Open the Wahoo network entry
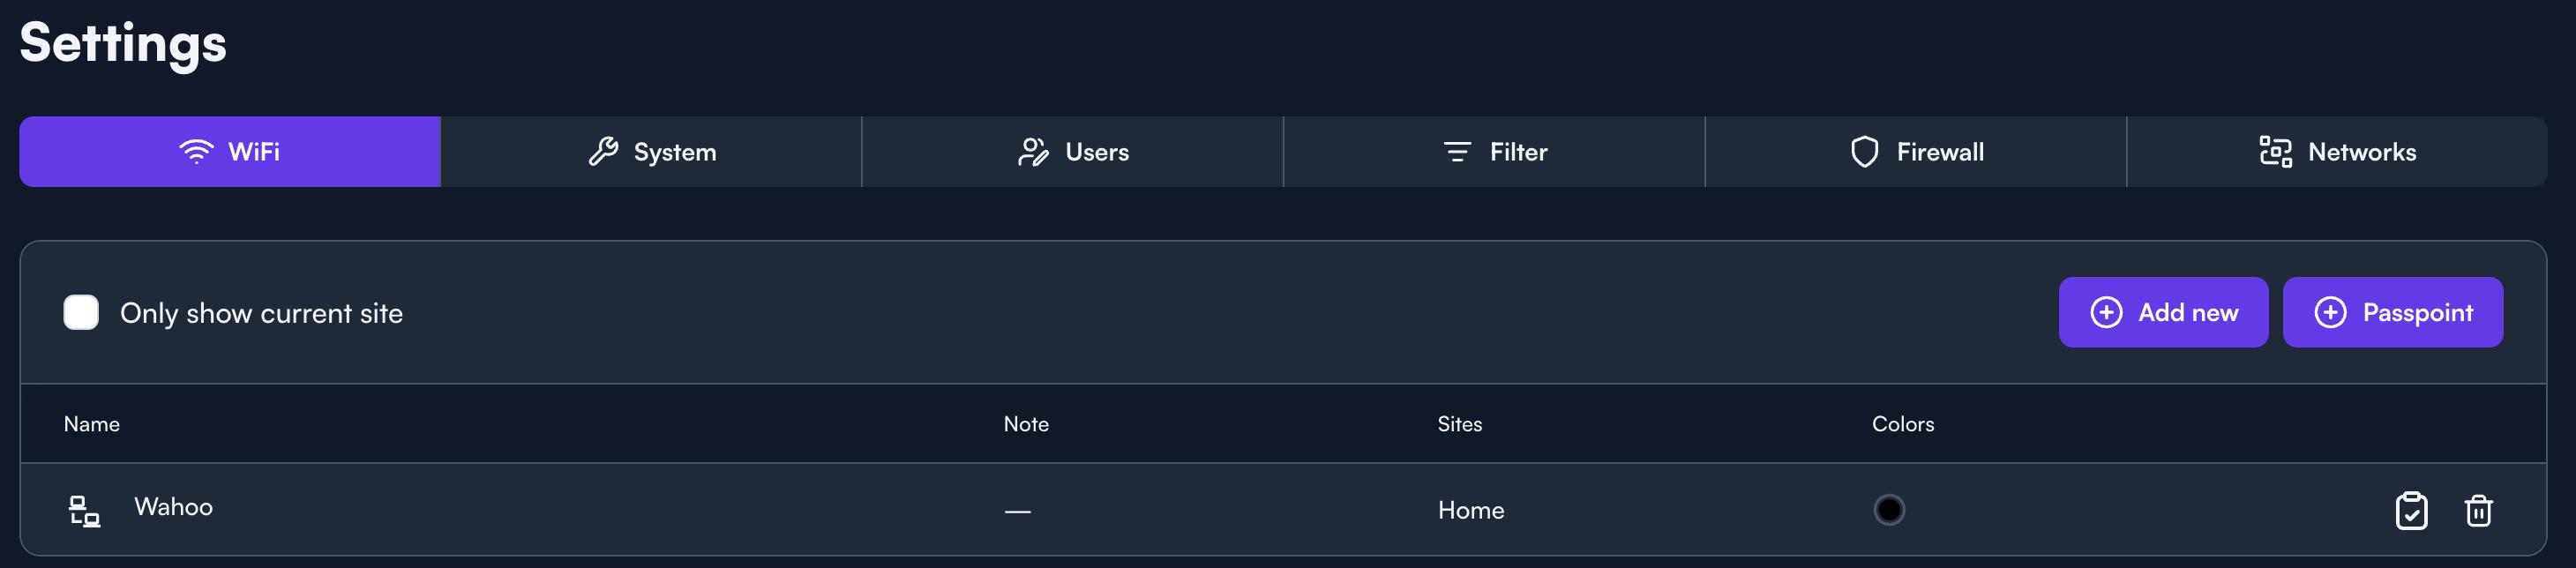 click(174, 507)
